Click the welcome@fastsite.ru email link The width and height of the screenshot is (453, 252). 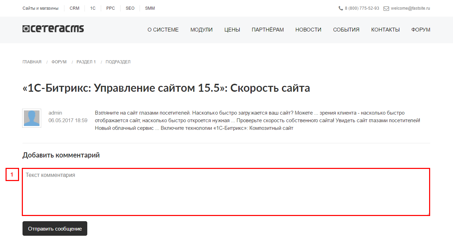pyautogui.click(x=410, y=8)
